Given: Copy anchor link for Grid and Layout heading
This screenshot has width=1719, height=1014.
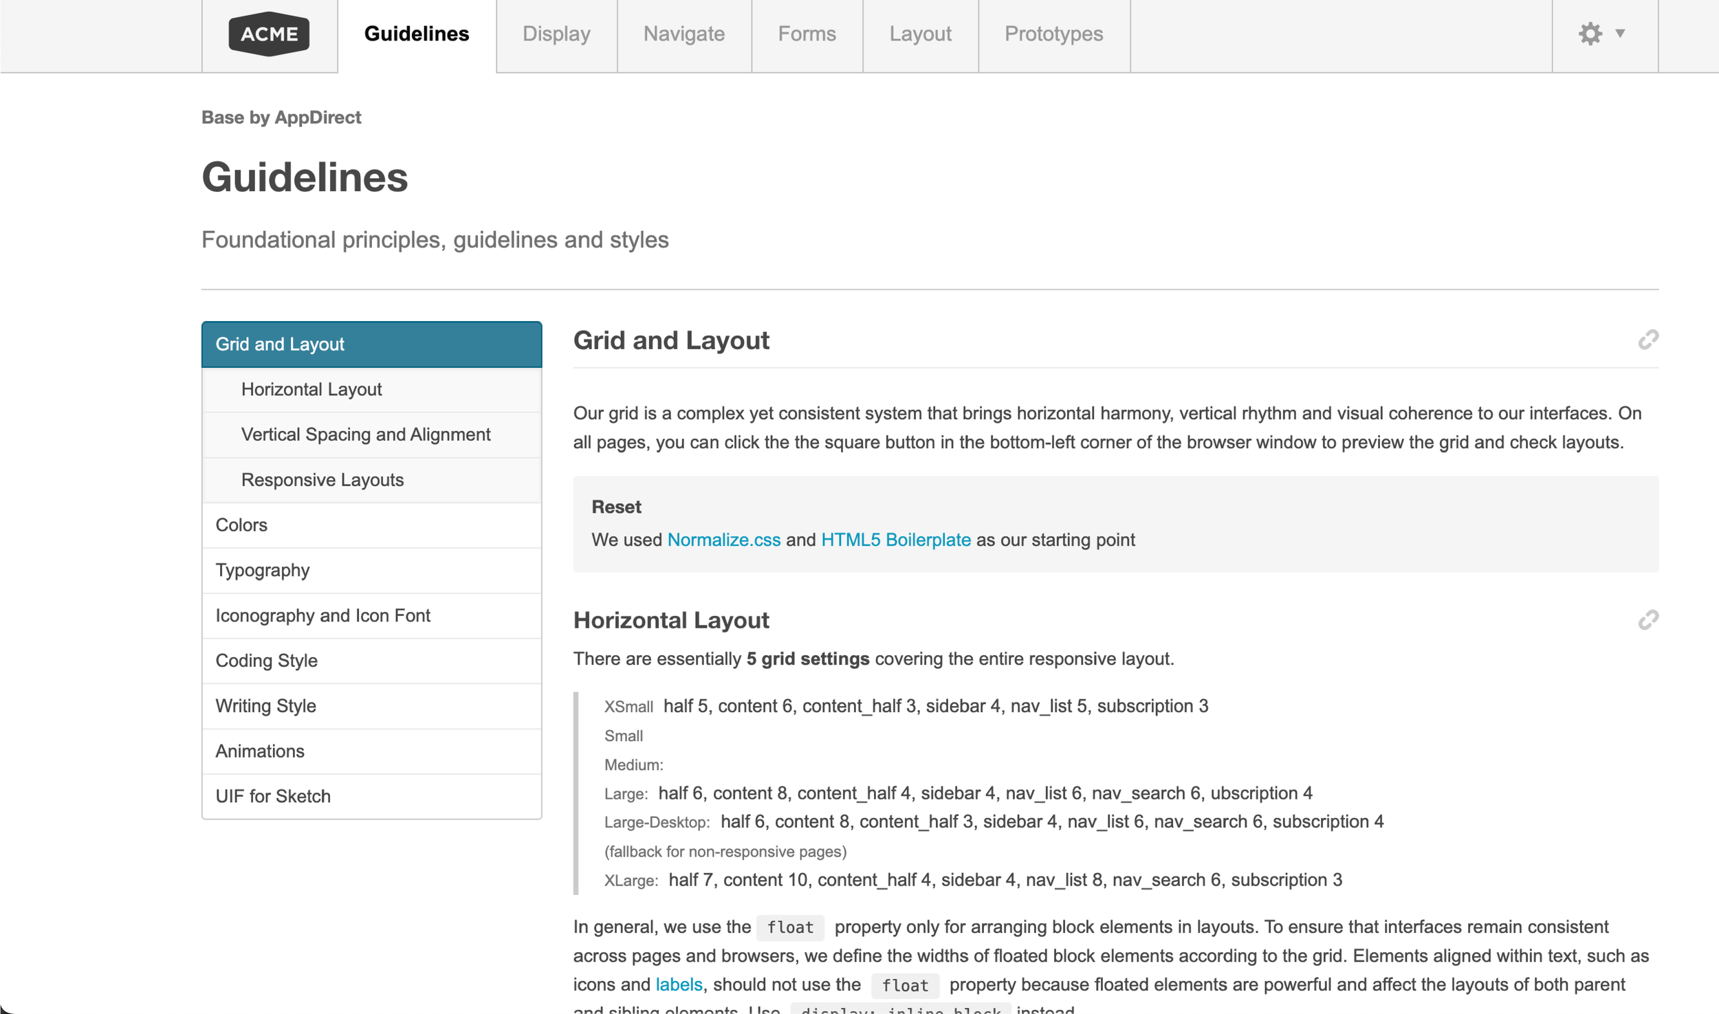Looking at the screenshot, I should [x=1647, y=340].
